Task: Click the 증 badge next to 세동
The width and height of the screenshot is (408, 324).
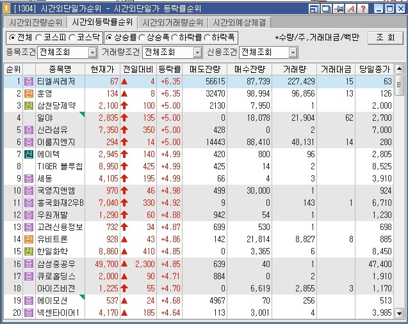Action: [x=29, y=178]
